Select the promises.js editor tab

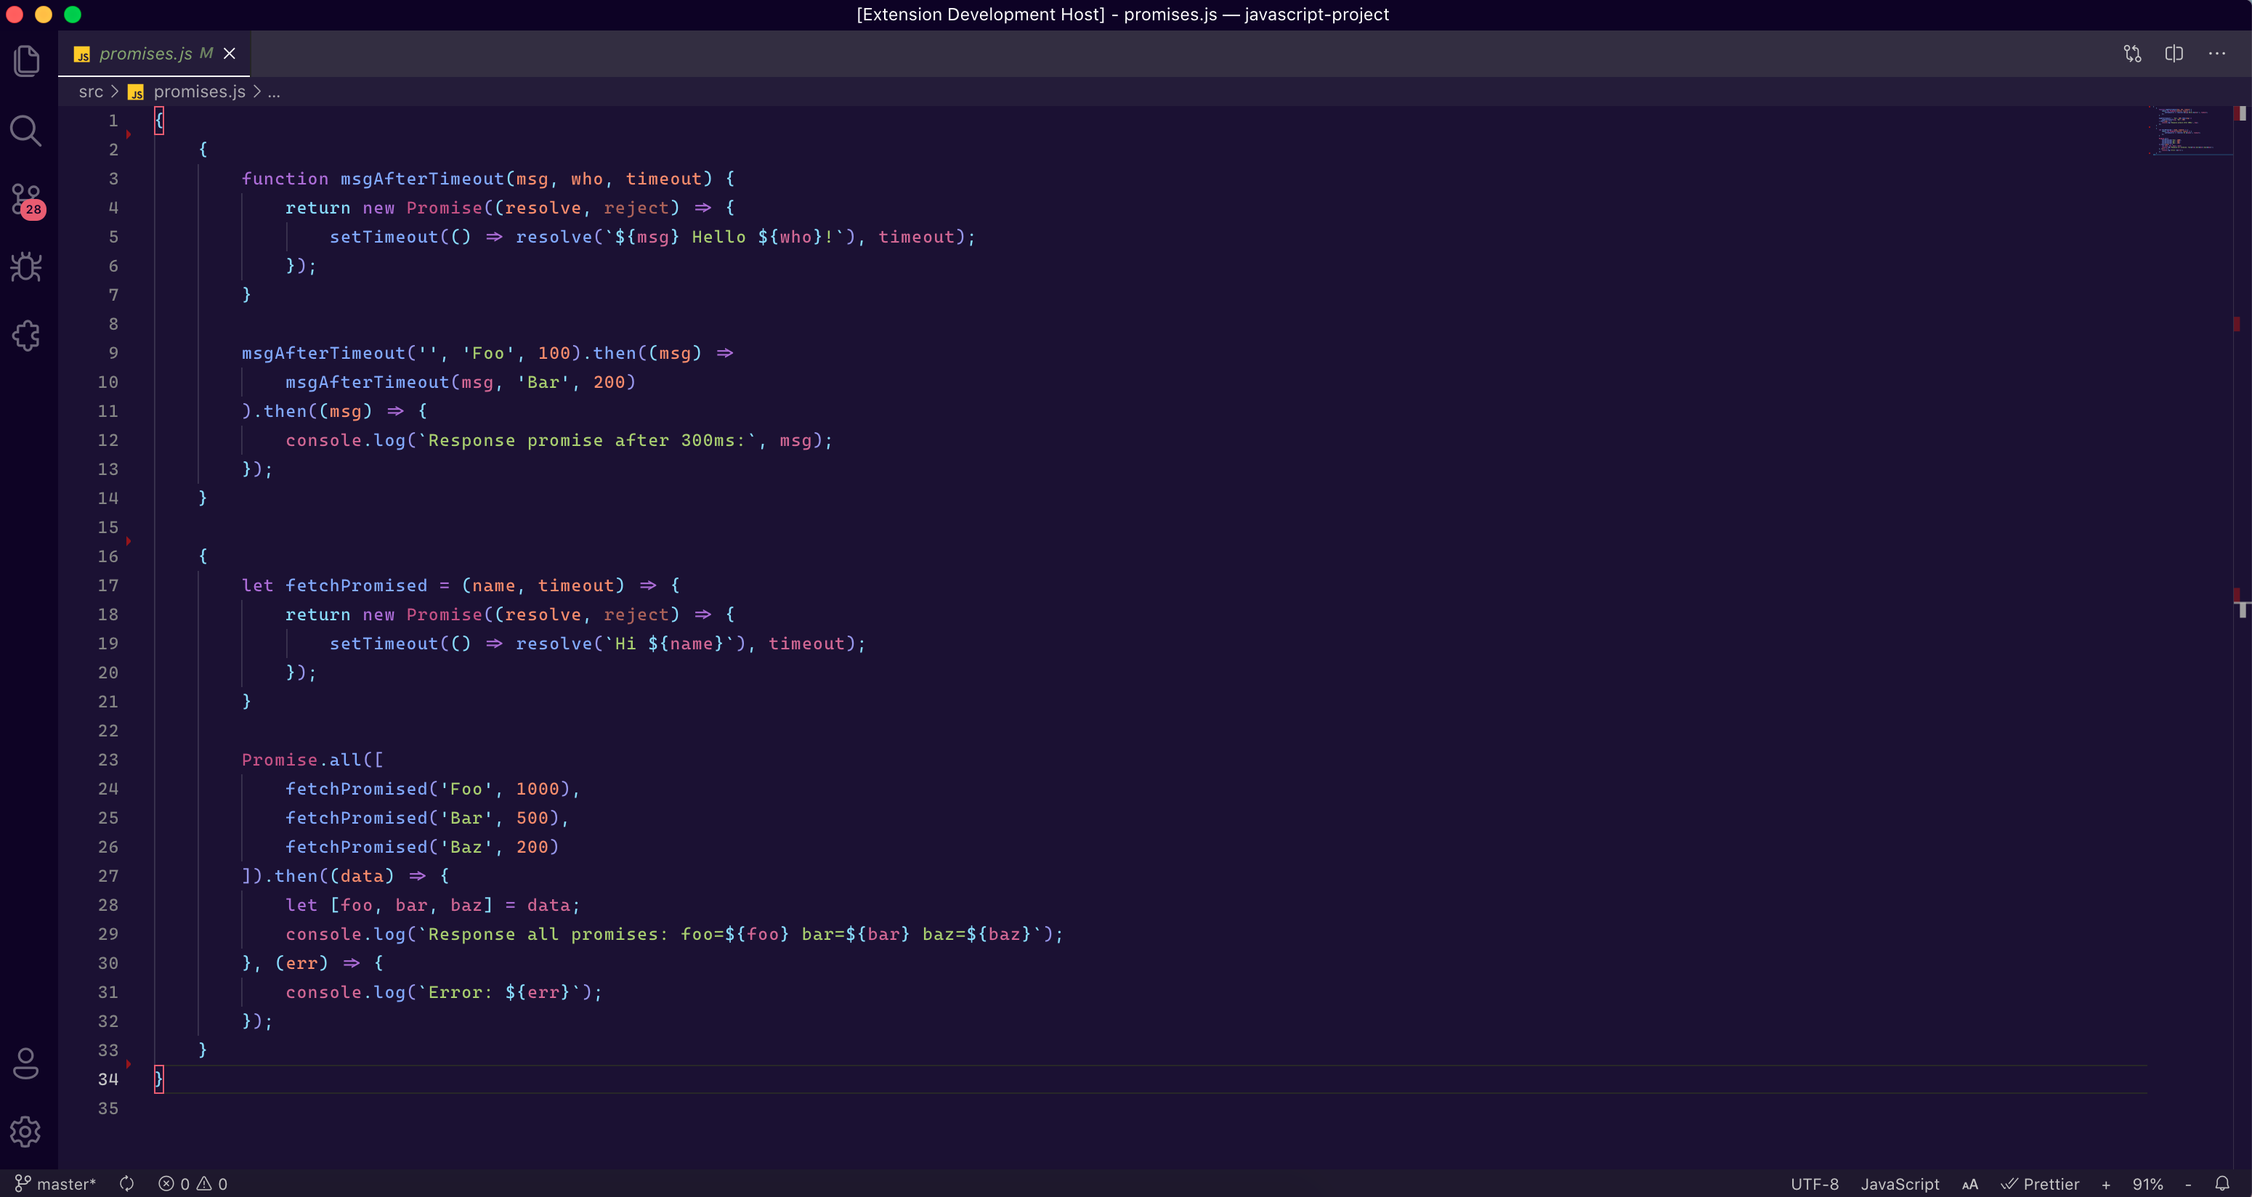pyautogui.click(x=145, y=54)
